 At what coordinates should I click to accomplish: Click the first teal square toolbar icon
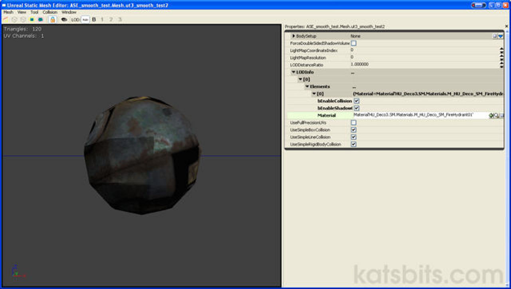coord(32,19)
